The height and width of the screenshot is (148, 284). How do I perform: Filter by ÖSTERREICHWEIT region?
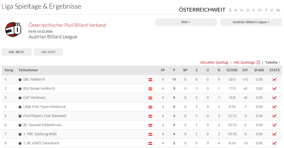[x=202, y=10]
